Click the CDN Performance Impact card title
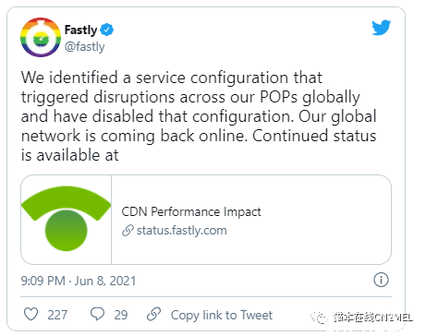 [191, 211]
